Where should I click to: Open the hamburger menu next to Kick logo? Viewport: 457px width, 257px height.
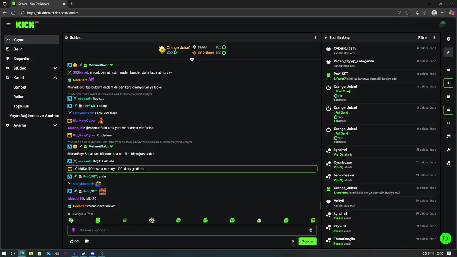[x=9, y=25]
